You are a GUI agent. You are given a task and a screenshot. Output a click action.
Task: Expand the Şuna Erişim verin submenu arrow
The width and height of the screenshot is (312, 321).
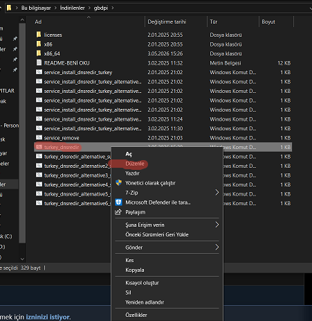pyautogui.click(x=217, y=225)
